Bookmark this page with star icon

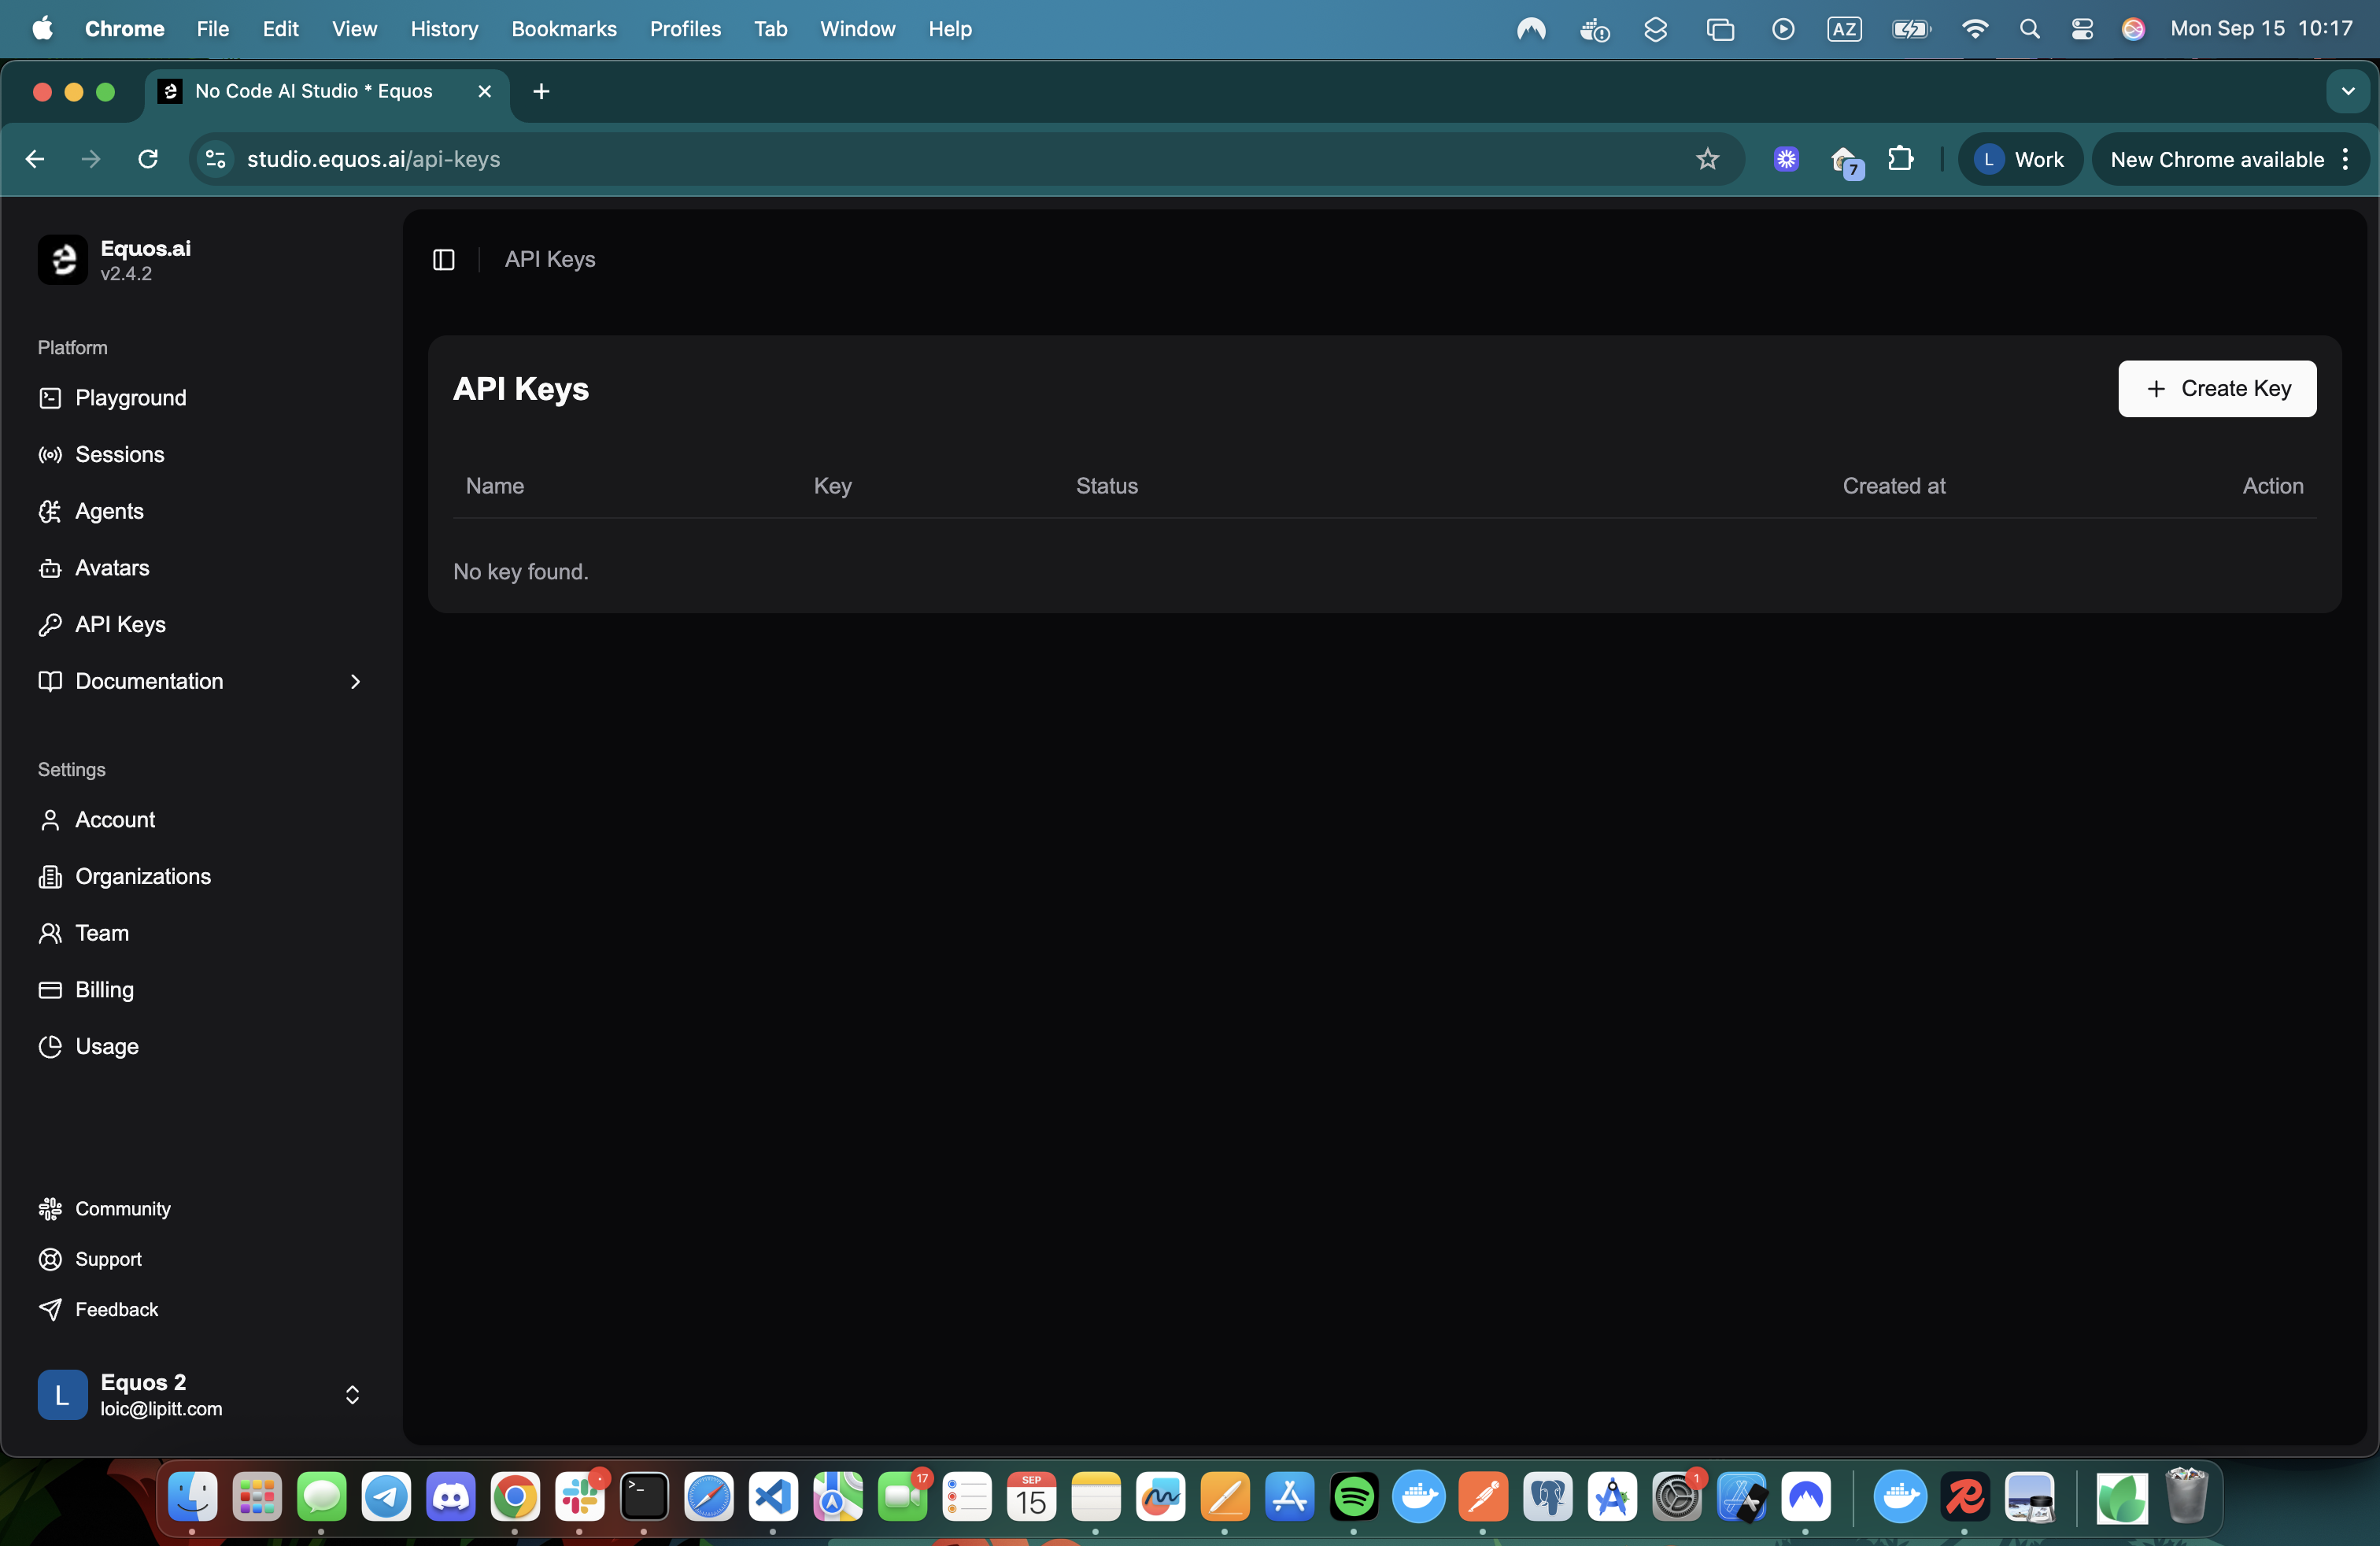(1707, 159)
